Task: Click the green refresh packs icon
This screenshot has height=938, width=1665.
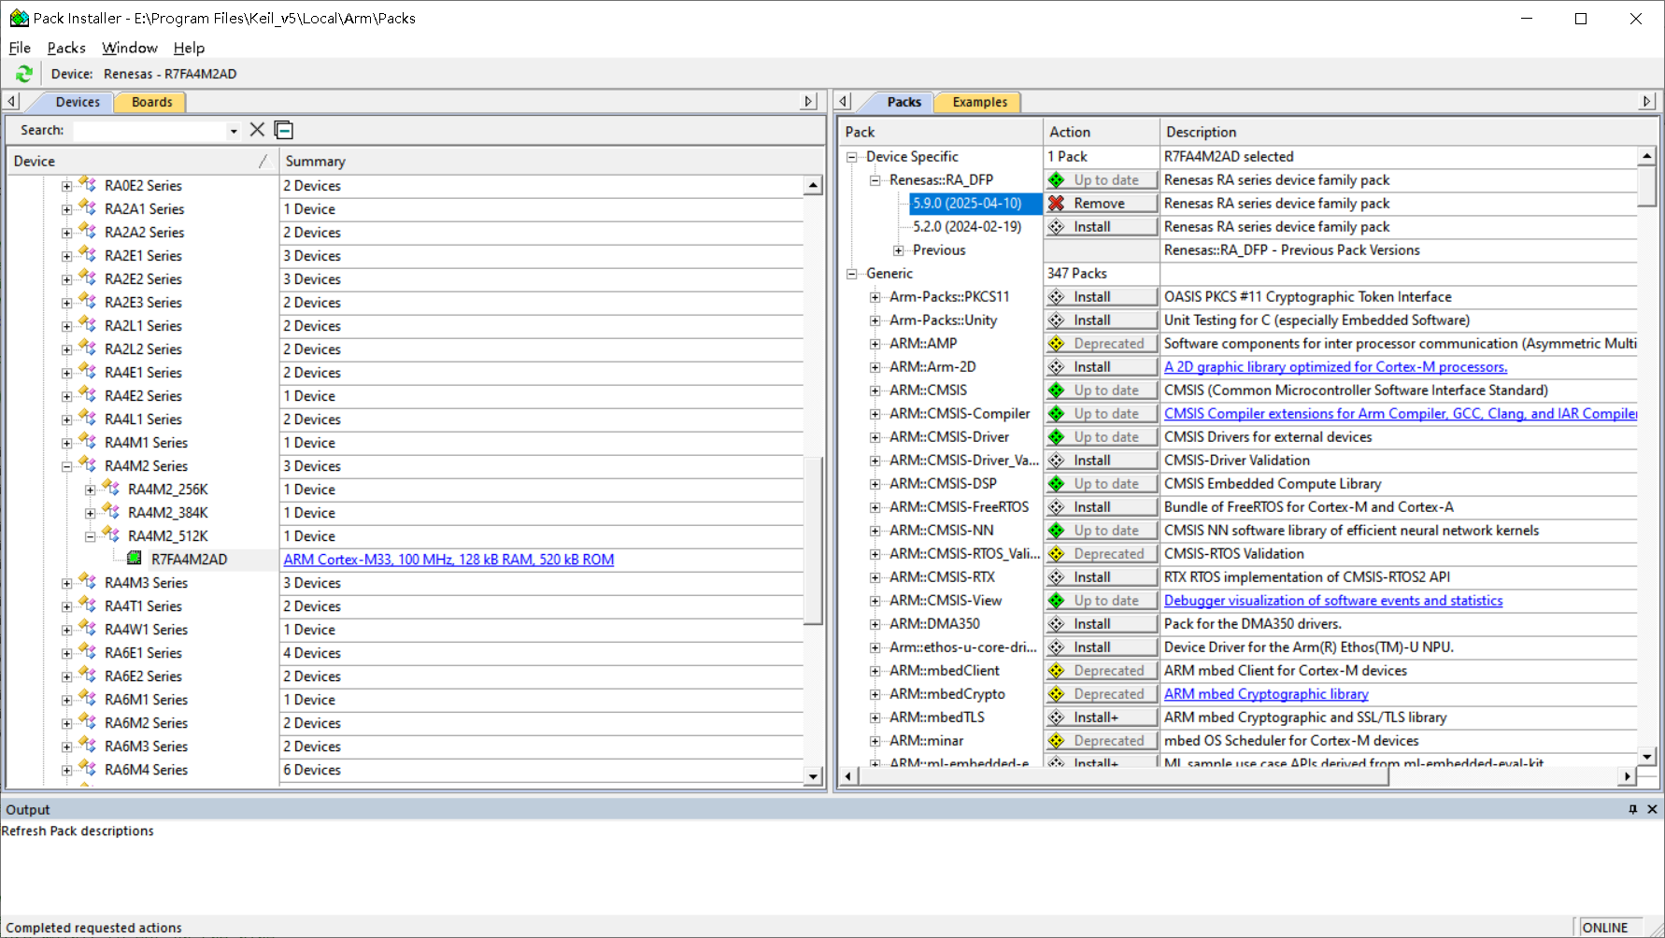Action: point(24,74)
